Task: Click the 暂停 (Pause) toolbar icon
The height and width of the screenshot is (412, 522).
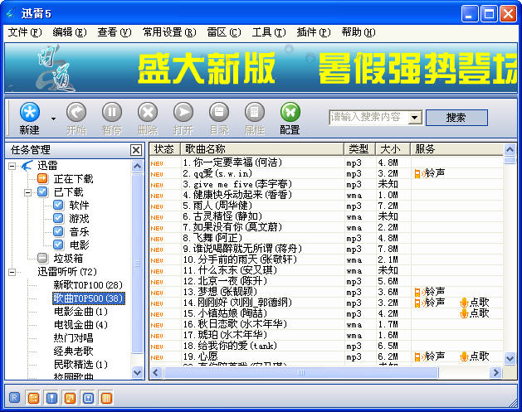Action: coord(112,112)
